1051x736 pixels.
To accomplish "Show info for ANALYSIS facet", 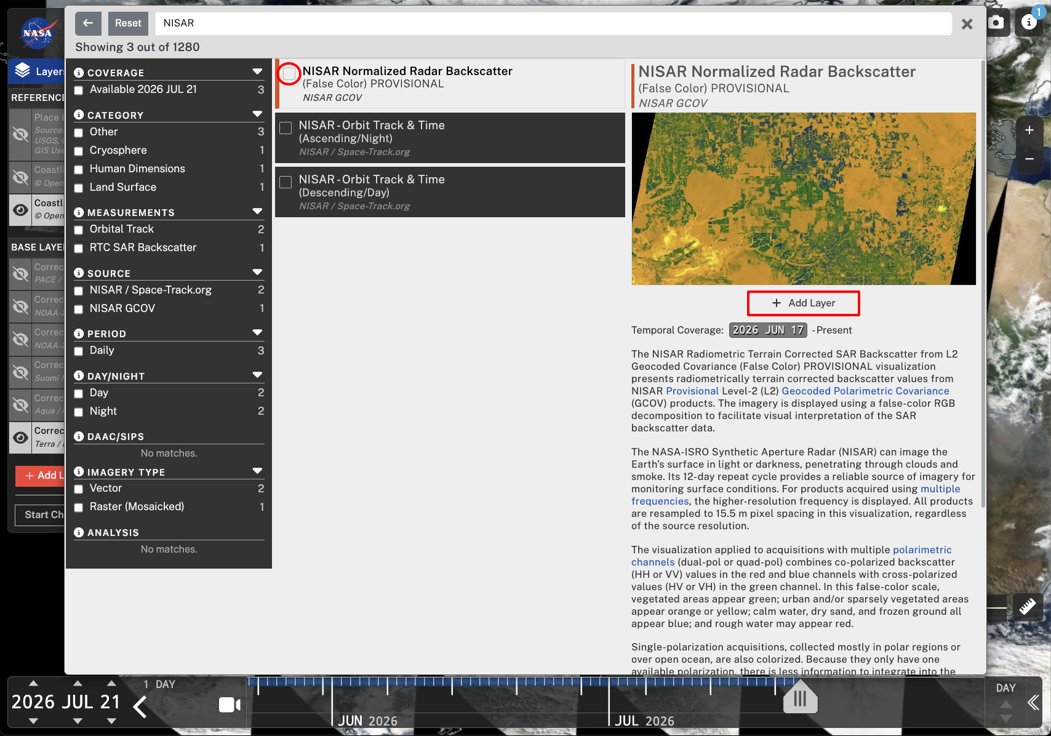I will click(x=79, y=532).
